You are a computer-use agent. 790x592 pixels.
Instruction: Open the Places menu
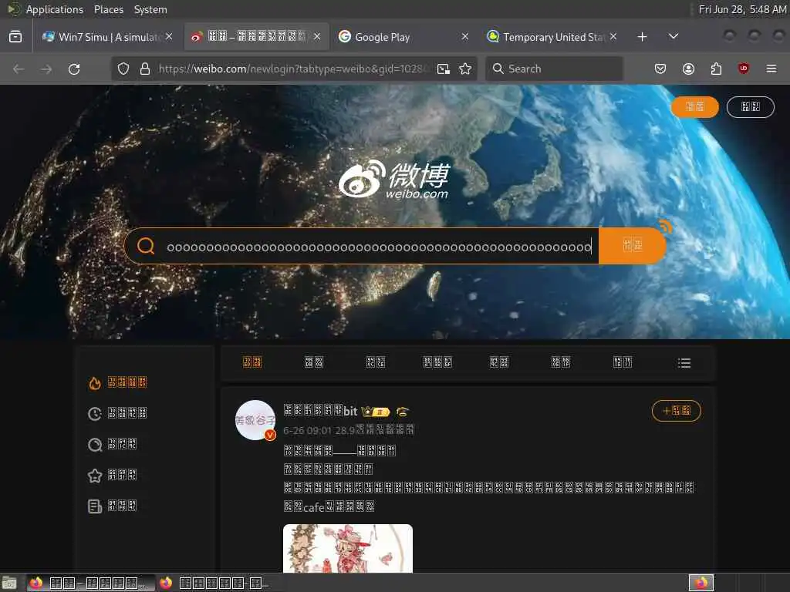pyautogui.click(x=109, y=9)
